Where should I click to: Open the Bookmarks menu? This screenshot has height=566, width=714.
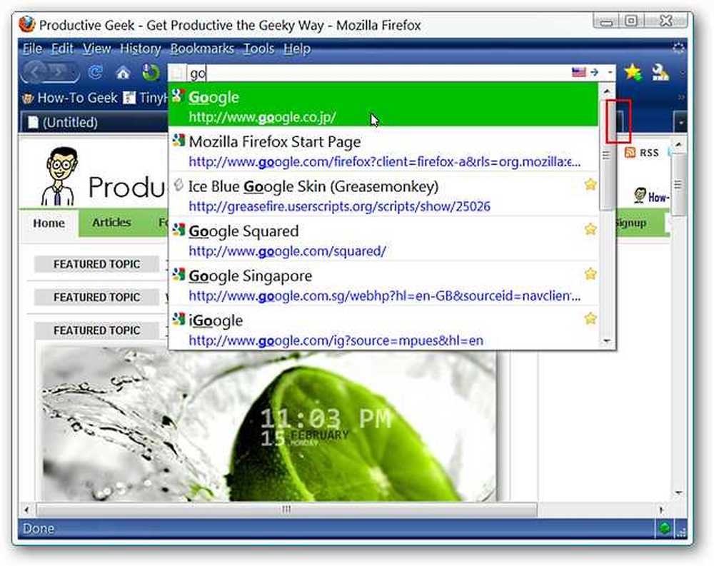(202, 49)
